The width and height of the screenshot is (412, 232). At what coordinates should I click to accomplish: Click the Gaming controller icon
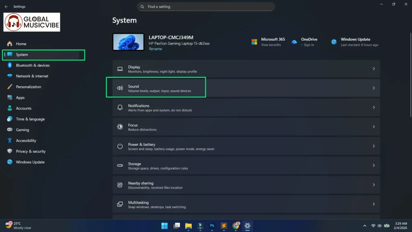(9, 130)
